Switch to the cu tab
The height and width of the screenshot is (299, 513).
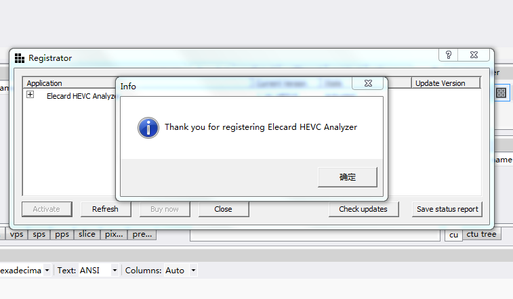click(x=453, y=235)
